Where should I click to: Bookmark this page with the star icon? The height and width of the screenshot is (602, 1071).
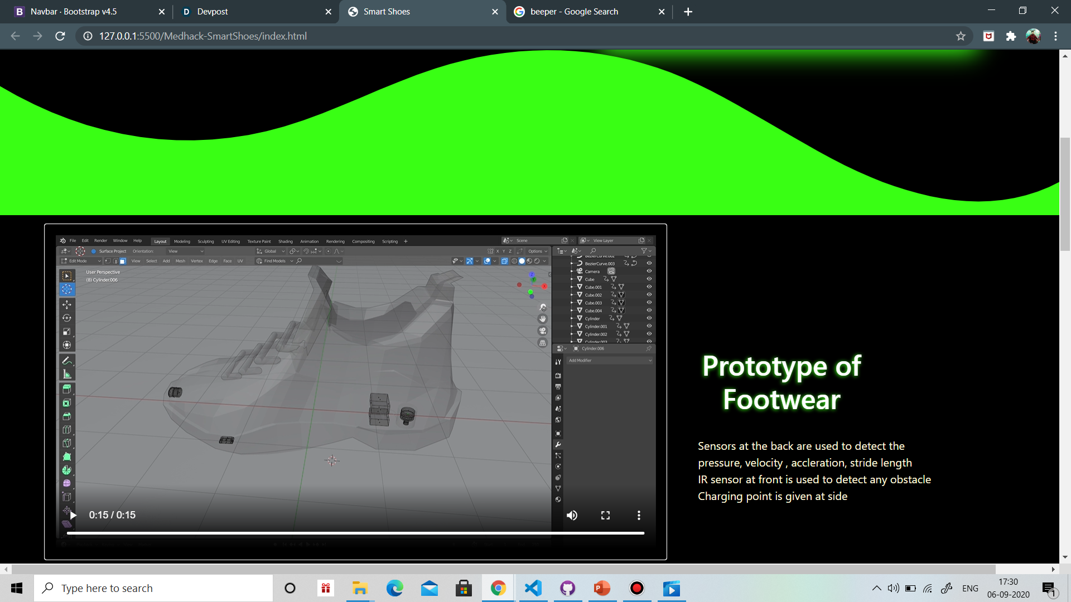(961, 36)
